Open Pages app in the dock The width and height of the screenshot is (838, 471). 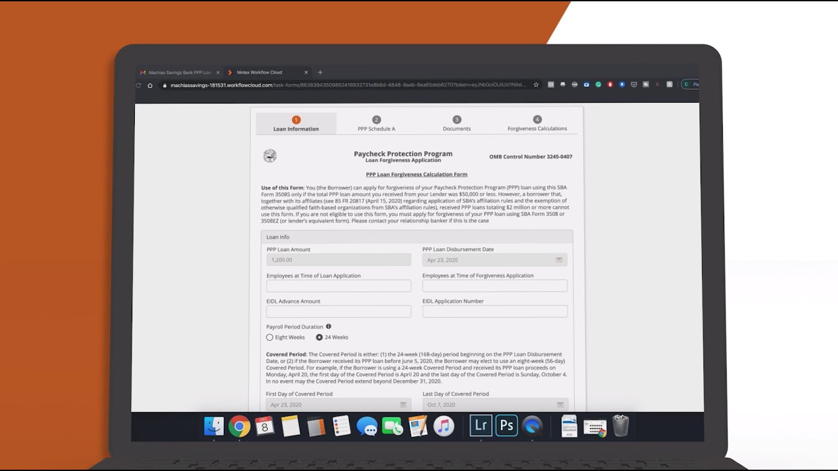point(418,427)
